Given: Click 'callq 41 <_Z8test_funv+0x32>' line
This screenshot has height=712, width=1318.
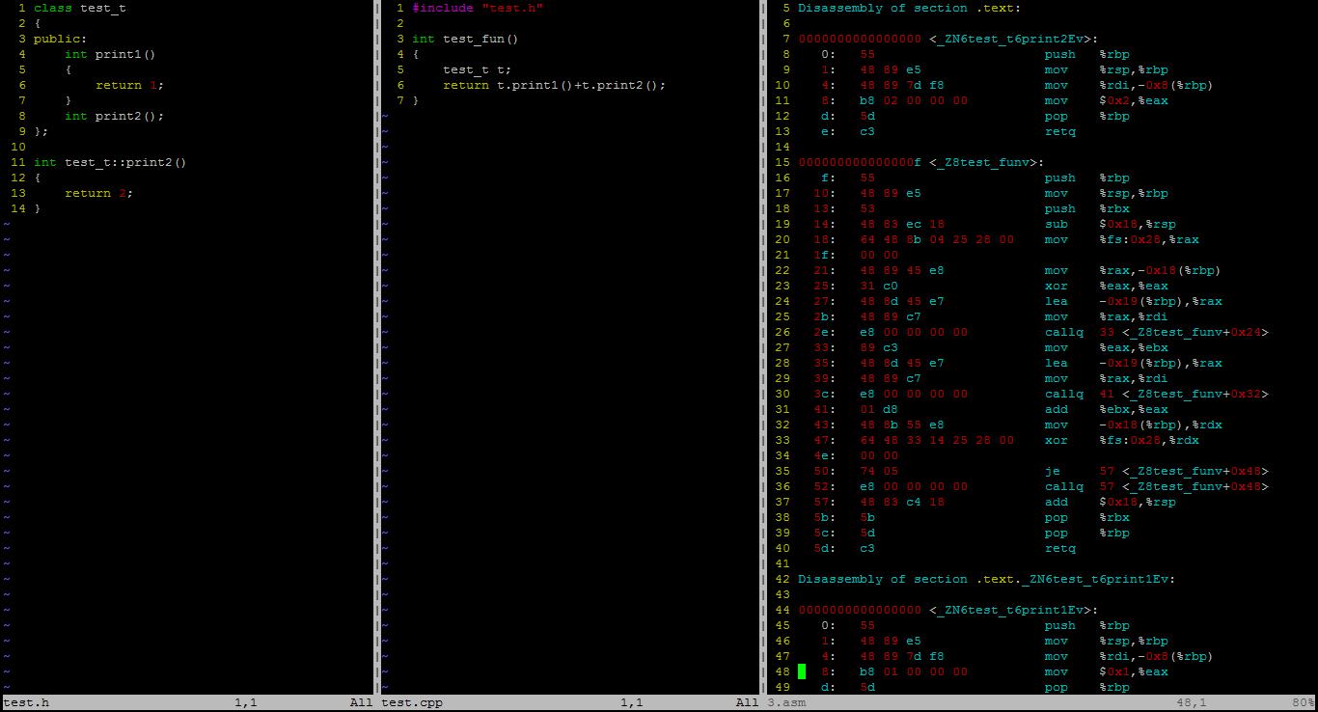Looking at the screenshot, I should click(x=1156, y=394).
